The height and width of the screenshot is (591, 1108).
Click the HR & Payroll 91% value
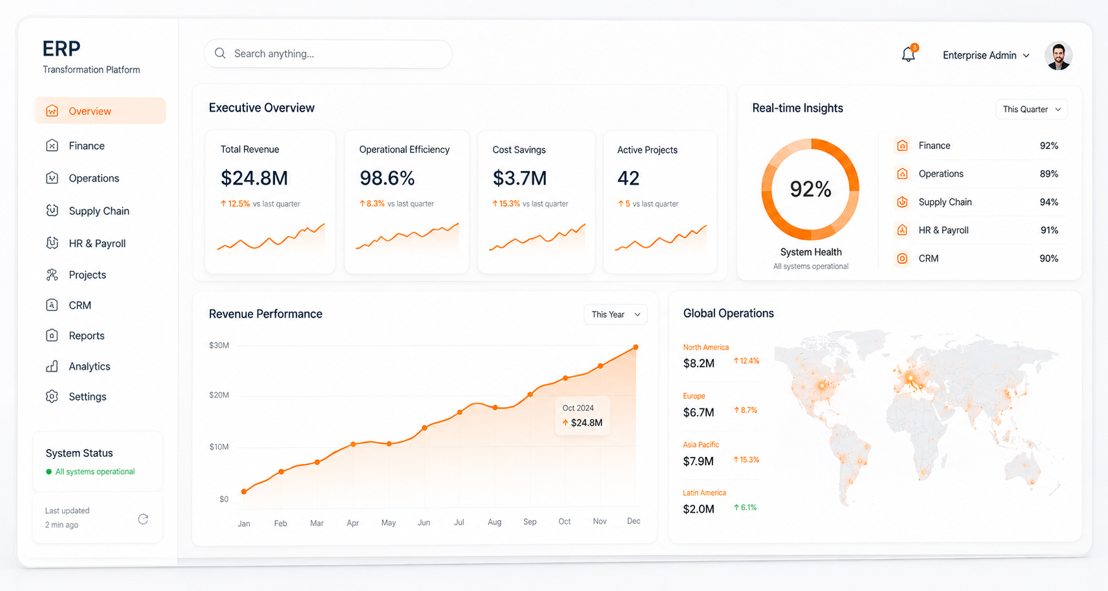(x=1049, y=230)
